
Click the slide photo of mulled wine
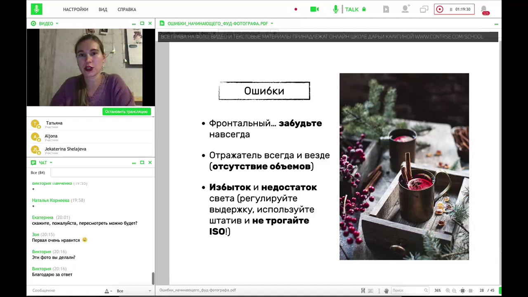tap(404, 167)
